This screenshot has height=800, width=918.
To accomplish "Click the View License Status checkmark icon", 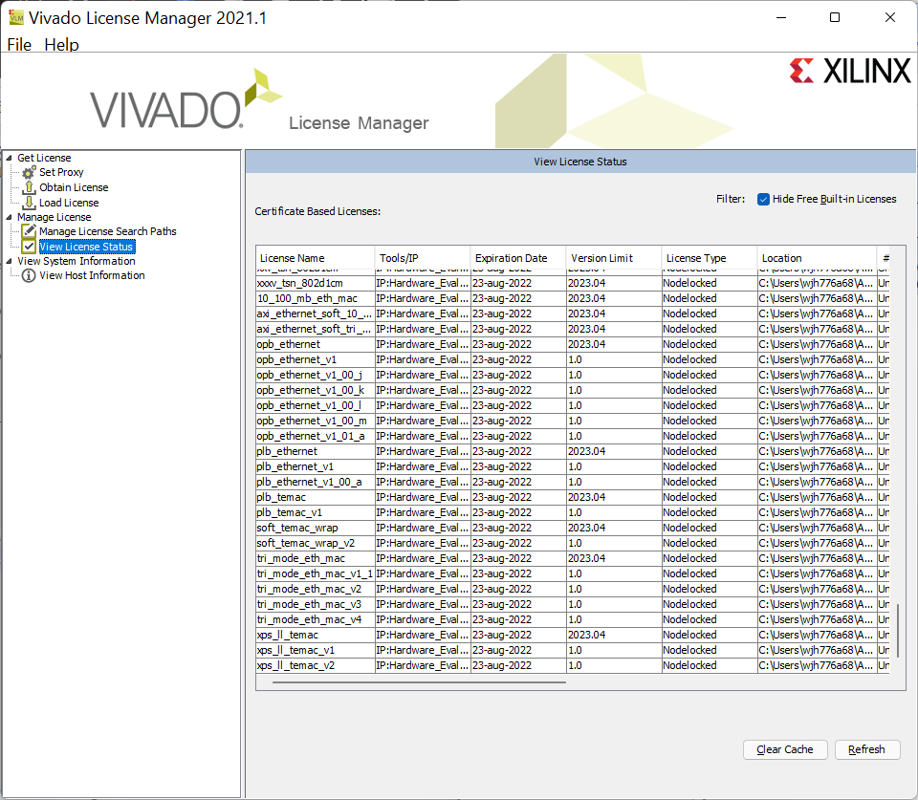I will point(29,247).
